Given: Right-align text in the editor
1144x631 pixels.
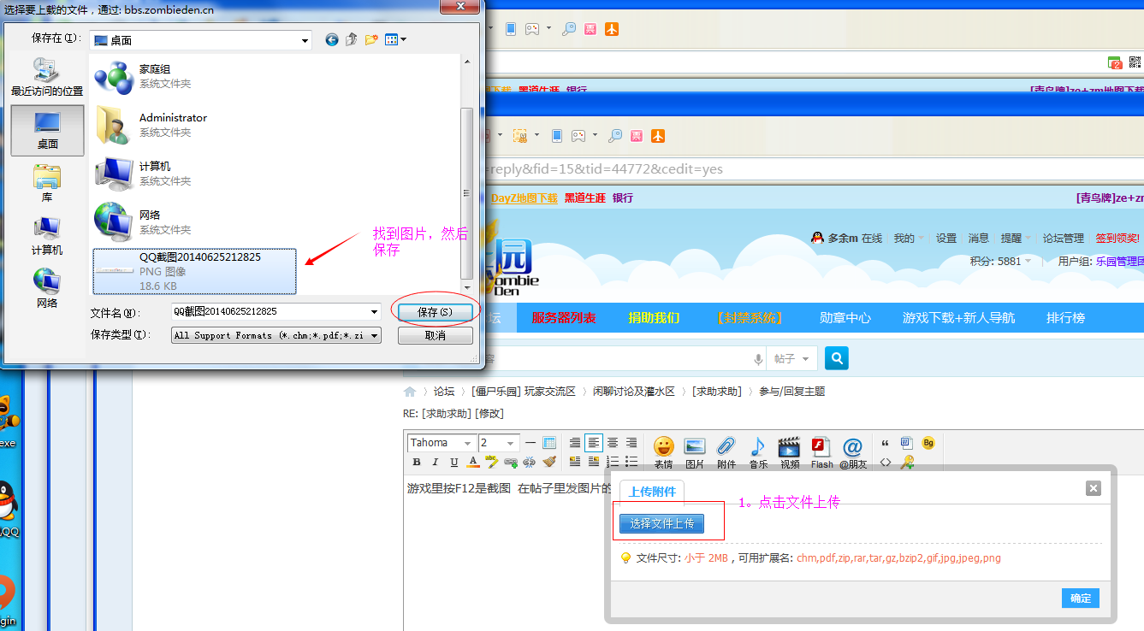Looking at the screenshot, I should 631,443.
